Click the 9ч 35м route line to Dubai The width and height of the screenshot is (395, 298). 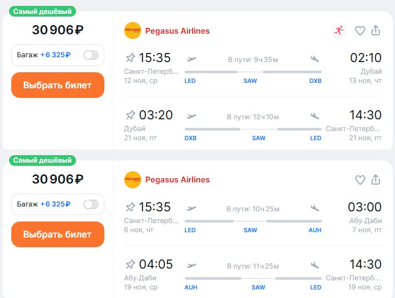(253, 72)
